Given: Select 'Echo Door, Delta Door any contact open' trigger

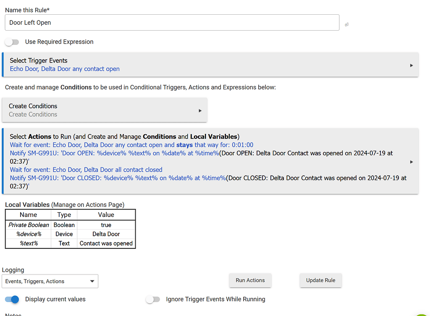Looking at the screenshot, I should (x=65, y=69).
